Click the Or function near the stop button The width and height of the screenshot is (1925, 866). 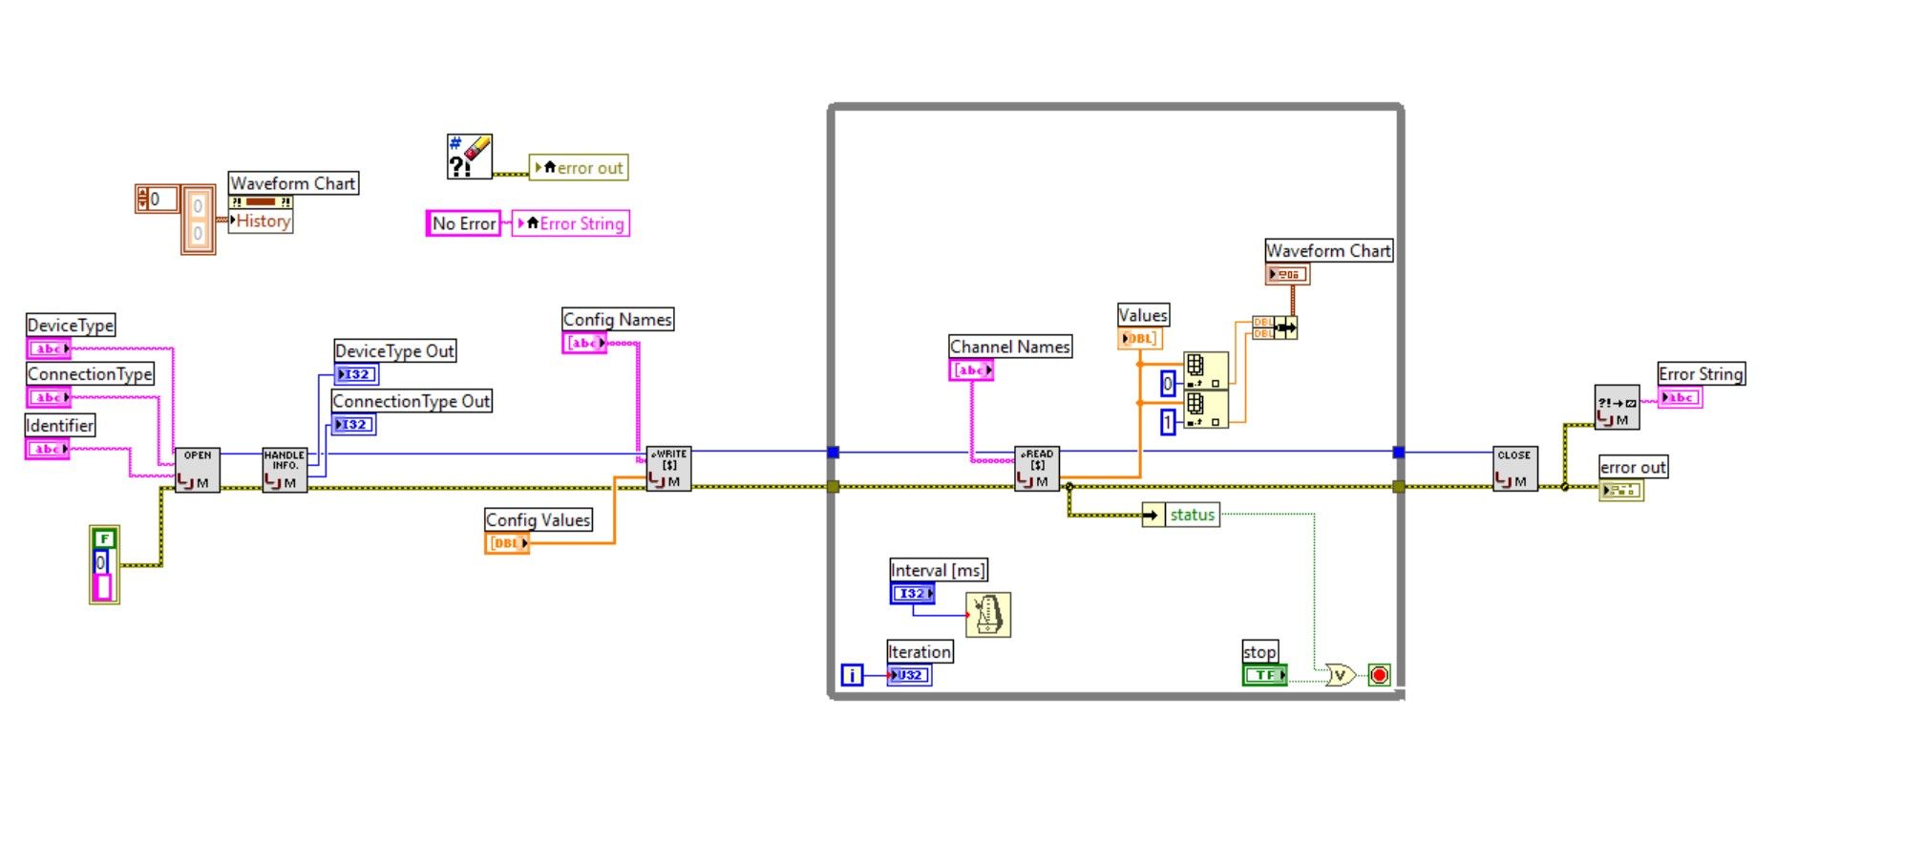coord(1341,675)
